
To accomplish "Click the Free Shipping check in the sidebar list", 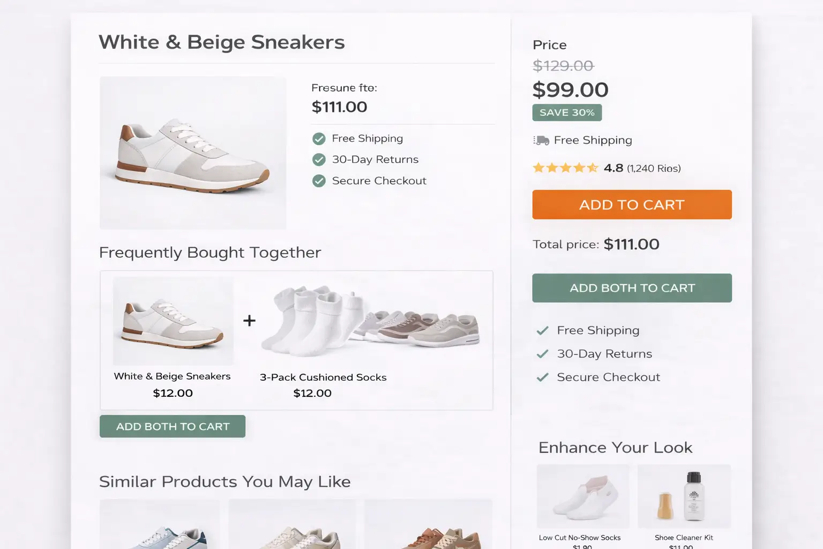I will (x=543, y=330).
